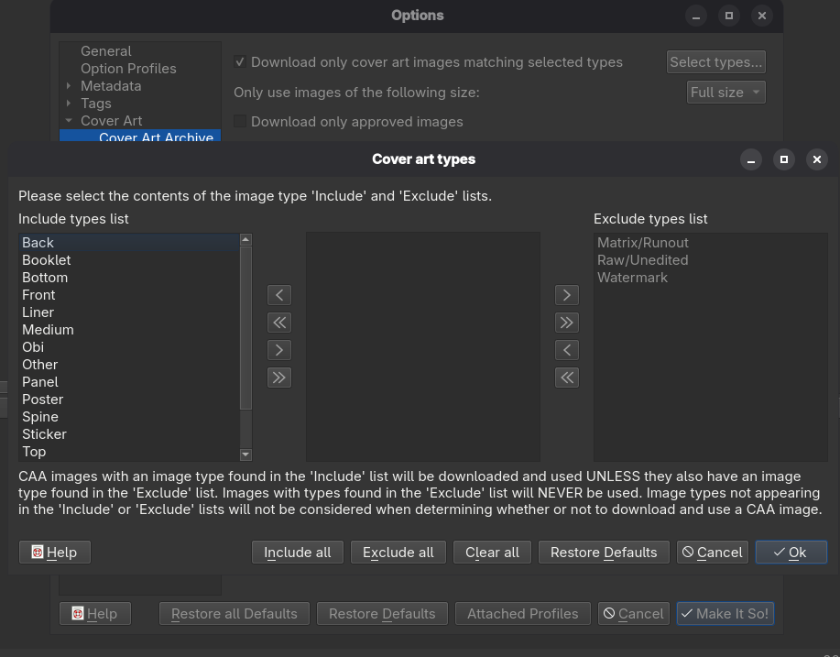The width and height of the screenshot is (840, 657).
Task: Click single right-arrow button beside Include types list
Action: [x=279, y=350]
